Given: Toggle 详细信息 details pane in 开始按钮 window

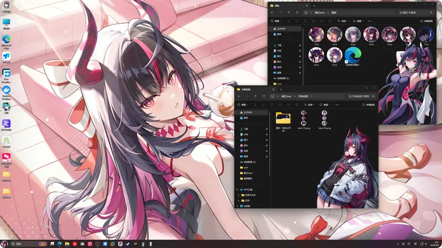Looking at the screenshot, I should click(x=369, y=105).
